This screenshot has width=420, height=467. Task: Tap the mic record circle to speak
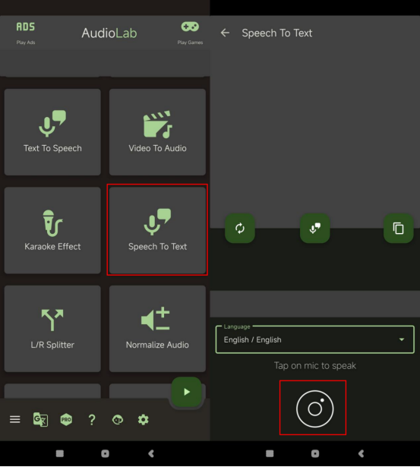point(315,409)
